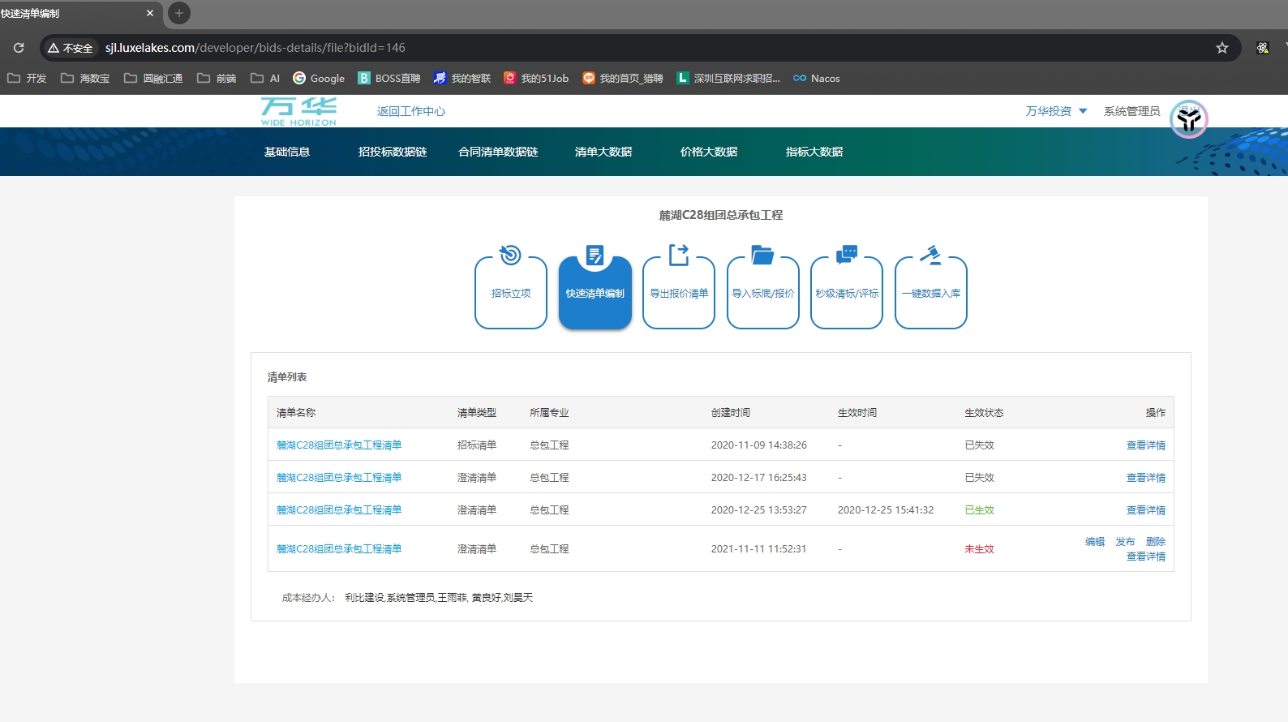Click the 麓湖C28组团总承包工程 title
1288x722 pixels.
(721, 215)
